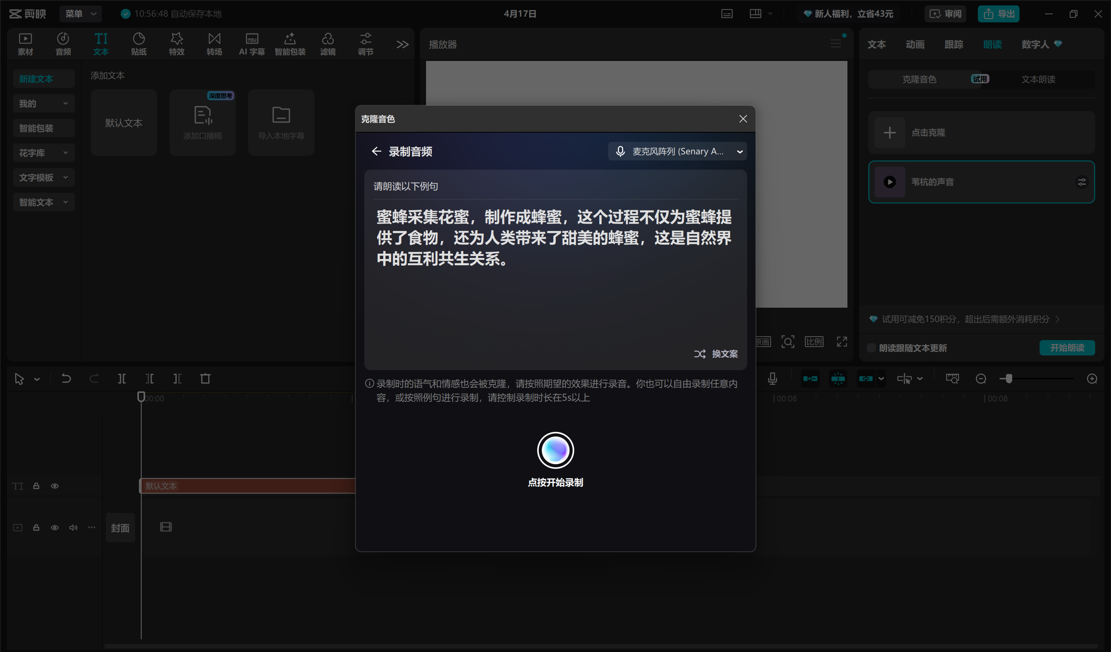The height and width of the screenshot is (652, 1111).
Task: Expand the 花字库 sidebar category
Action: click(x=43, y=153)
